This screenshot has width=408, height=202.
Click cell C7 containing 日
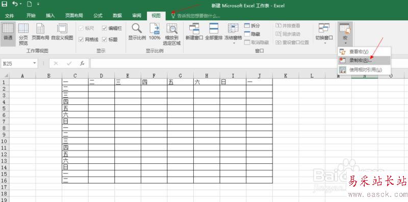pos(75,122)
